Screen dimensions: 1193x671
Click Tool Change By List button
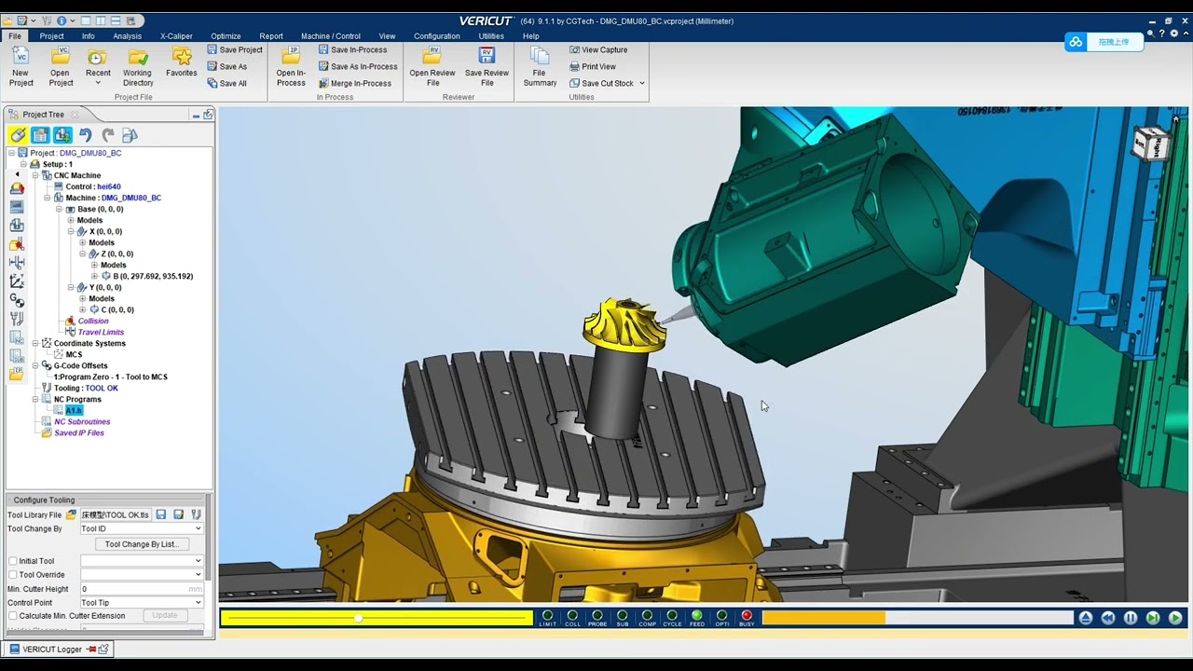tap(141, 544)
